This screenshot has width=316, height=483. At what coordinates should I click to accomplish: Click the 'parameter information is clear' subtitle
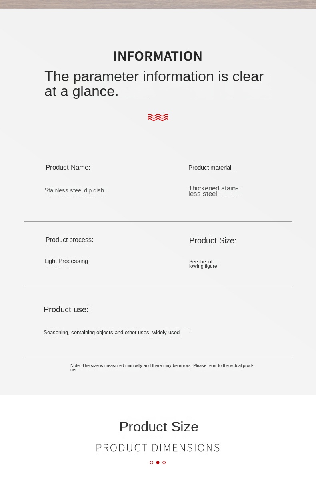coord(154,84)
